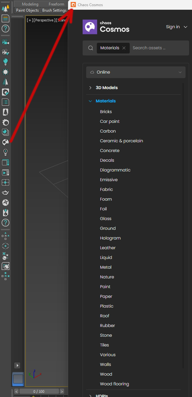
Task: Open the bulleted list document icon
Action: (6, 102)
